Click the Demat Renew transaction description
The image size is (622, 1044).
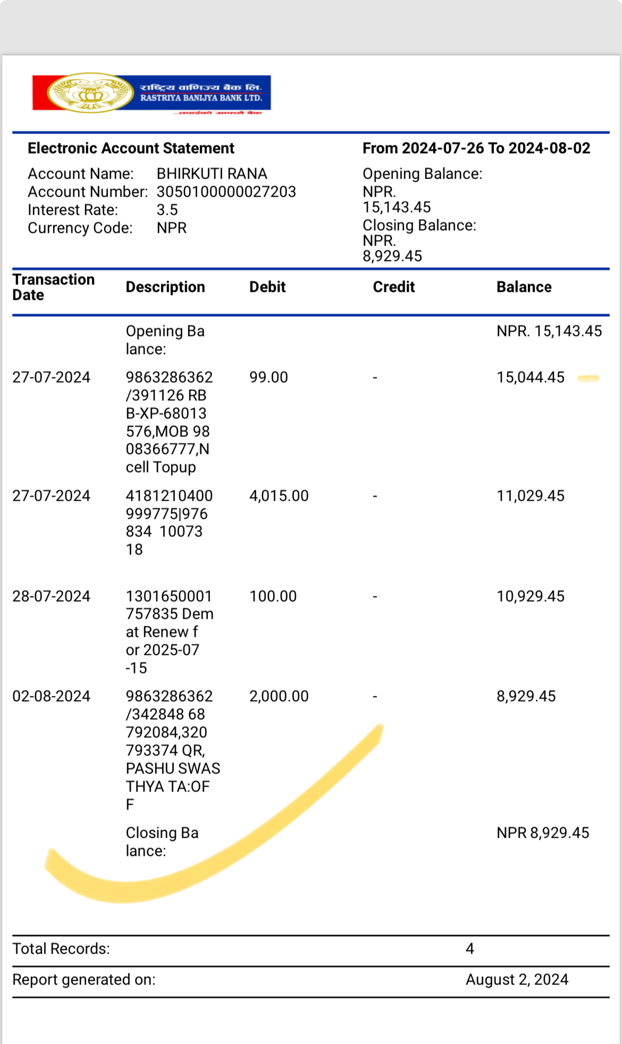click(x=170, y=632)
